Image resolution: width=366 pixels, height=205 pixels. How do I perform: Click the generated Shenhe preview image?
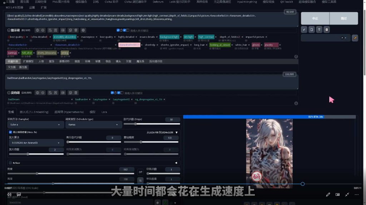point(269,153)
